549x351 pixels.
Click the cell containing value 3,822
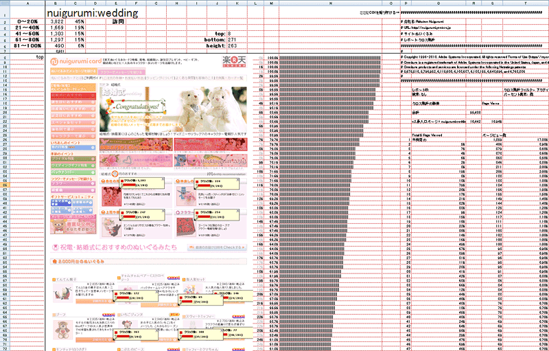point(59,22)
